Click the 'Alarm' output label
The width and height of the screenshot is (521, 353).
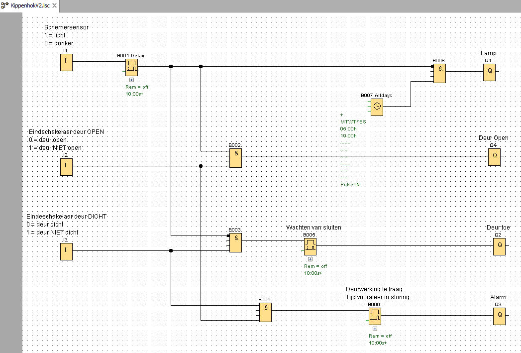(499, 297)
